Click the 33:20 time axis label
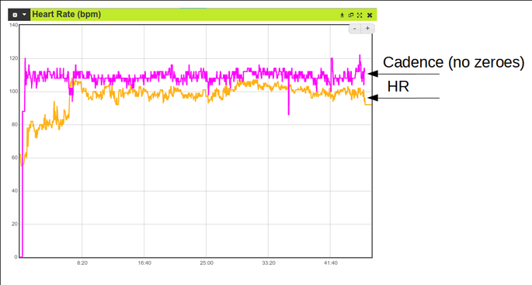The image size is (532, 285). [269, 263]
